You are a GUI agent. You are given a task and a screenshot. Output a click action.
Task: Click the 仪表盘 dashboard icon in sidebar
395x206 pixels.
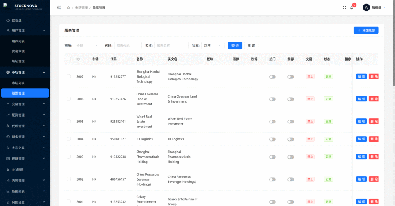(8, 20)
